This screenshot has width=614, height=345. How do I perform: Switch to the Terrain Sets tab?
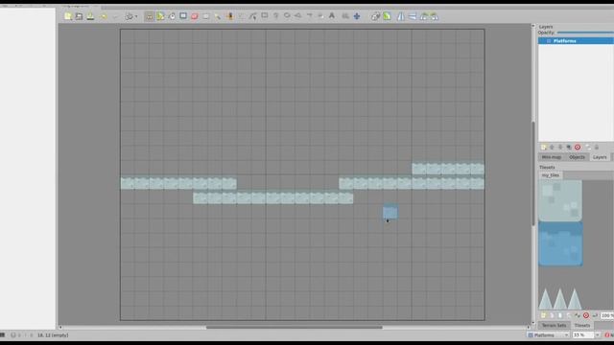(555, 326)
